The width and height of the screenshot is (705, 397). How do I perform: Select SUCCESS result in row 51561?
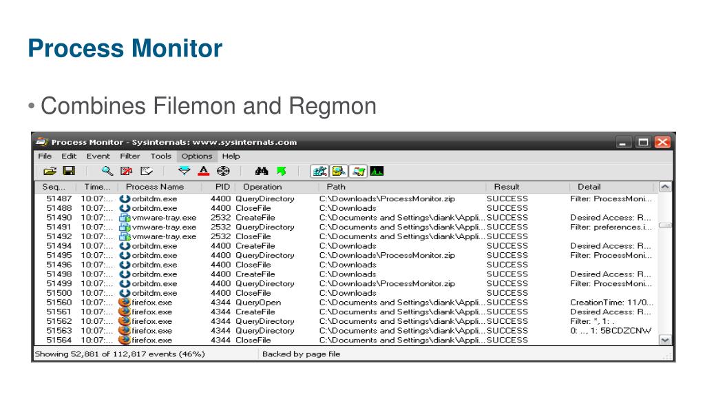(507, 312)
